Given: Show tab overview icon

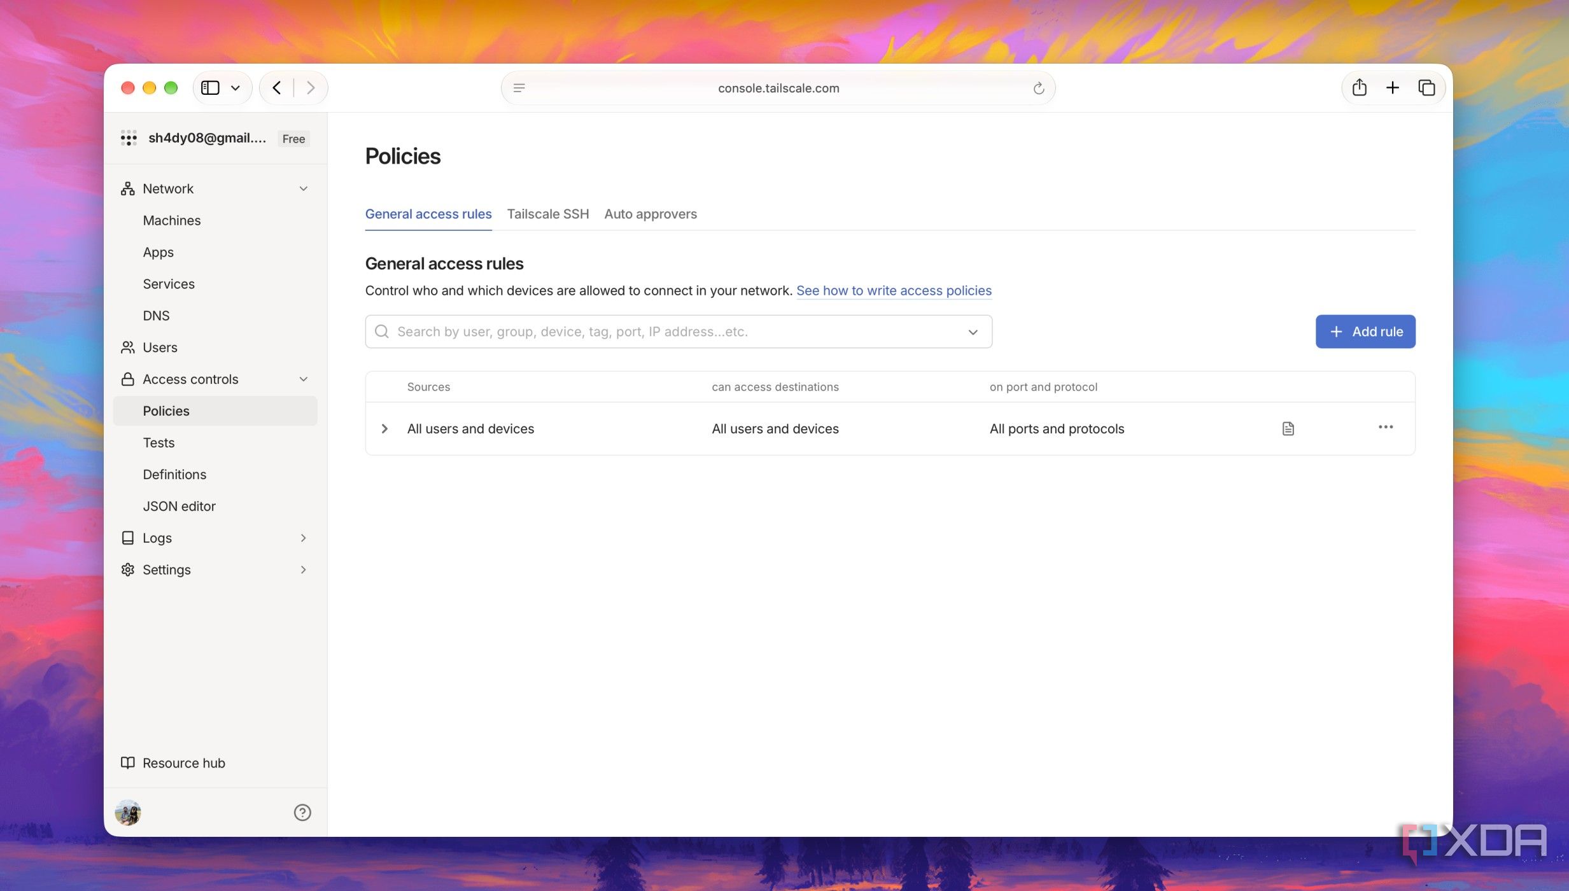Looking at the screenshot, I should point(1426,87).
